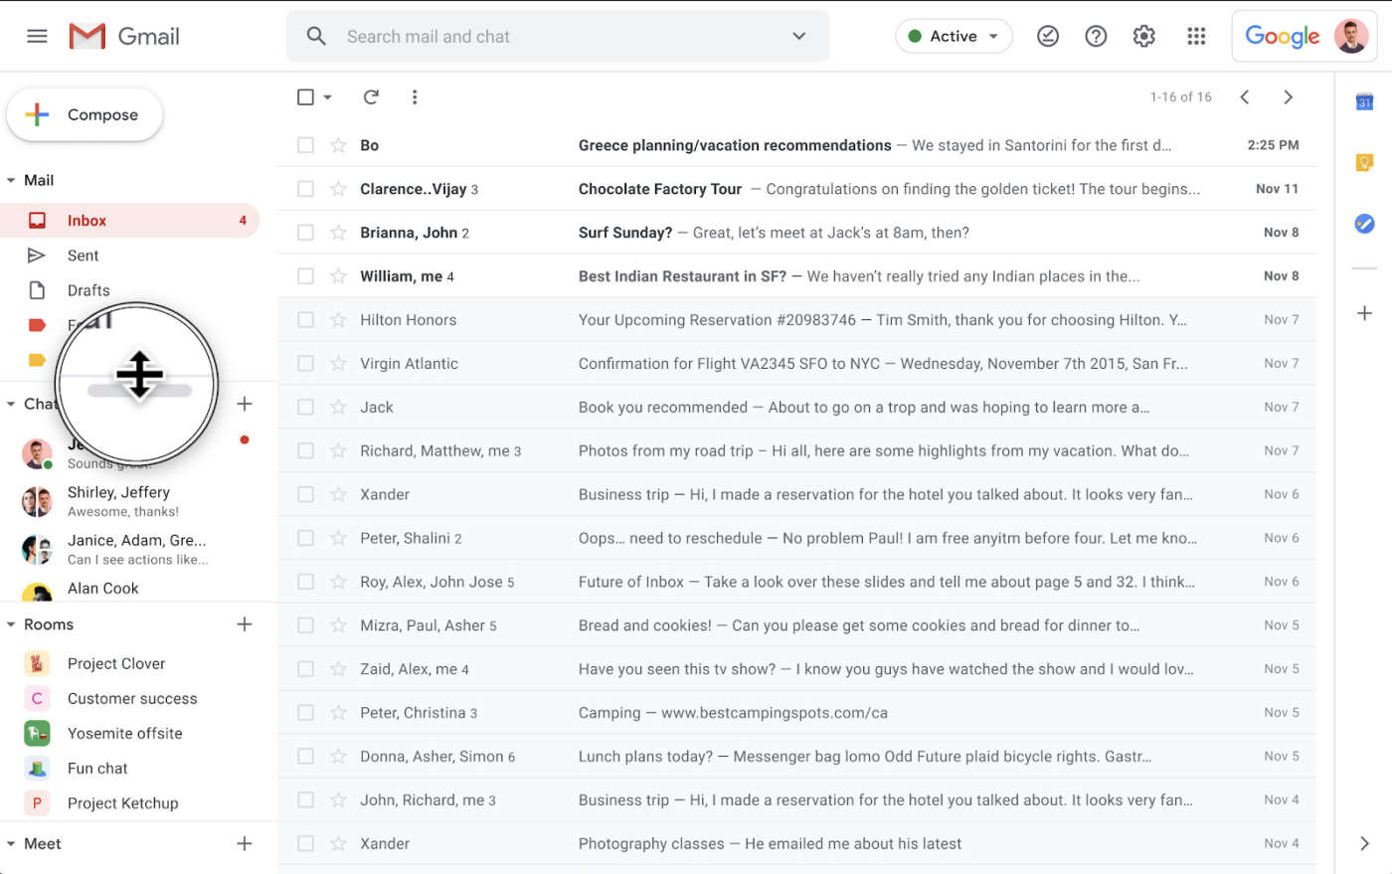Star the Surf Sunday? conversation
The width and height of the screenshot is (1392, 874).
pos(337,232)
